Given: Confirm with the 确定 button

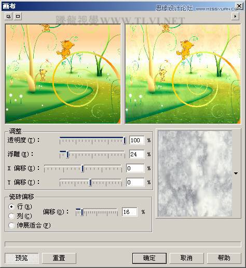Looking at the screenshot, I should 149,258.
